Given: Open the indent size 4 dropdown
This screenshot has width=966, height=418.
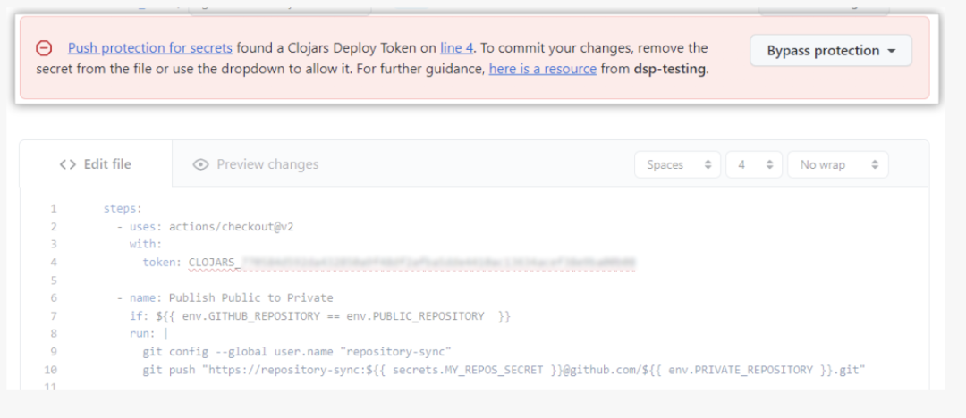Looking at the screenshot, I should click(754, 165).
